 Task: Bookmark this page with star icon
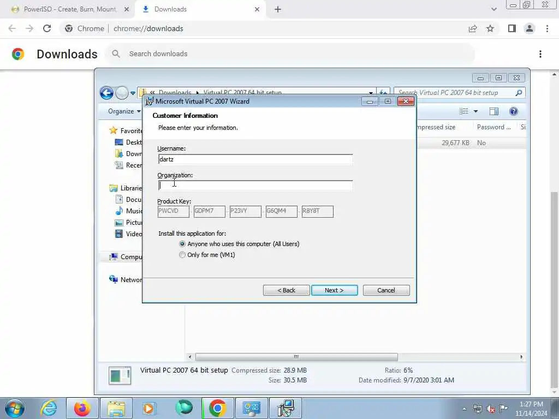coord(490,28)
